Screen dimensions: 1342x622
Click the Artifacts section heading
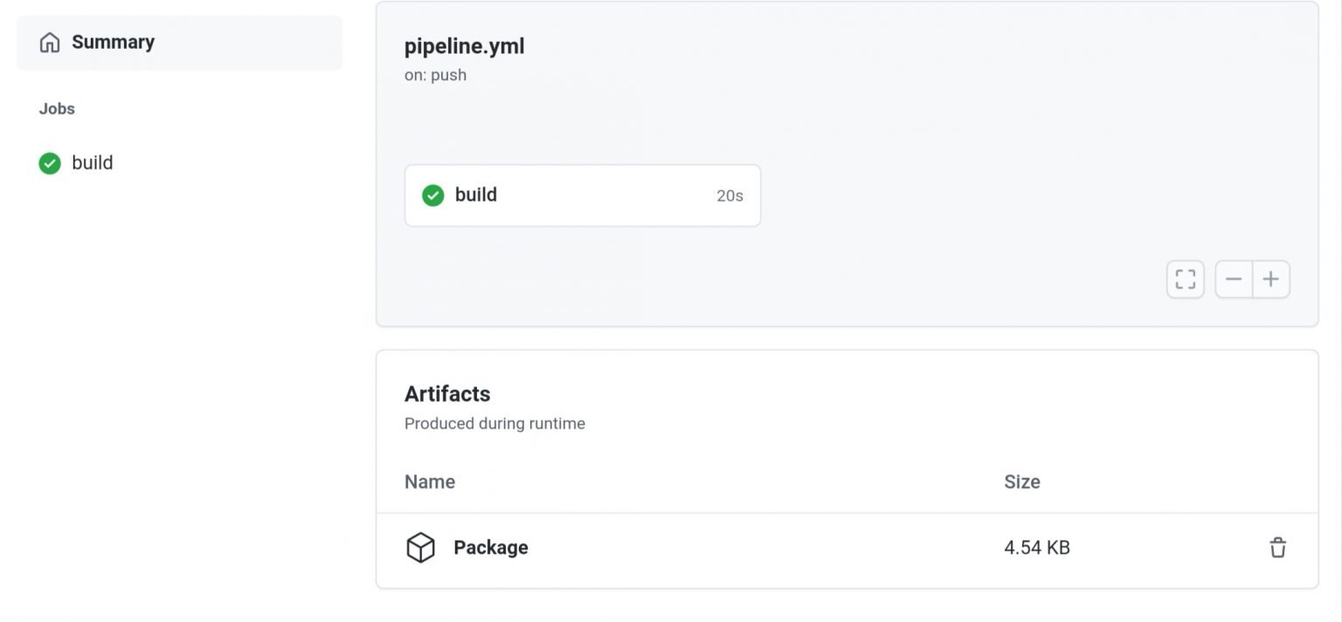[x=447, y=393]
